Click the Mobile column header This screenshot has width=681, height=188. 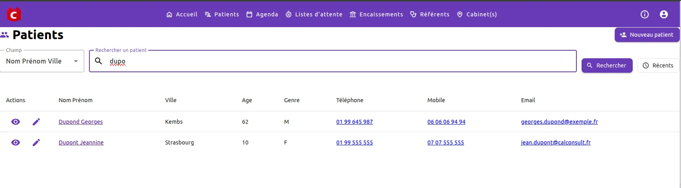[436, 100]
